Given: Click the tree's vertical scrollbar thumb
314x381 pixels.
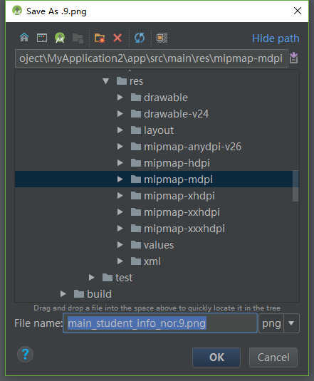Looking at the screenshot, I should tap(295, 186).
